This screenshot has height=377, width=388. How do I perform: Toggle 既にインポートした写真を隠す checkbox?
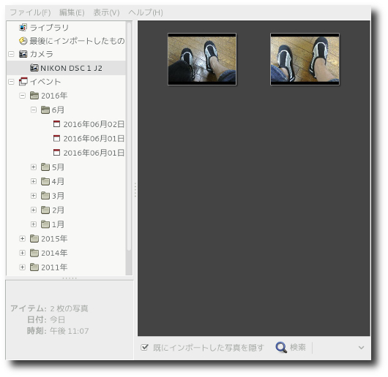click(x=144, y=347)
